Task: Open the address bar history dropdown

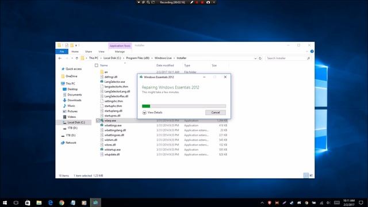Action: click(255, 58)
